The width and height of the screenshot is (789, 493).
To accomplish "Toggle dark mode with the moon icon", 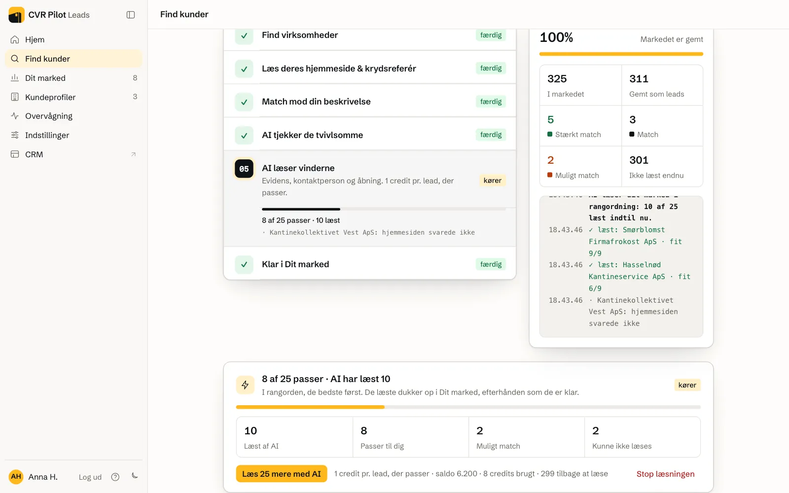I will (x=135, y=476).
